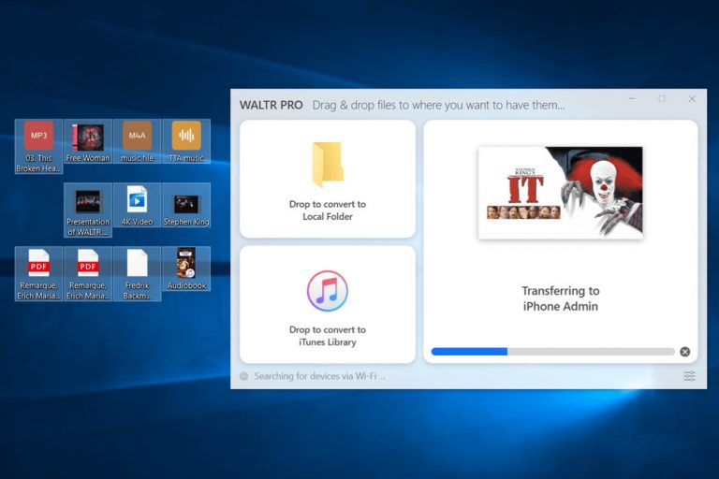Click 'Transferring to iPhone Admin' text

click(x=561, y=298)
